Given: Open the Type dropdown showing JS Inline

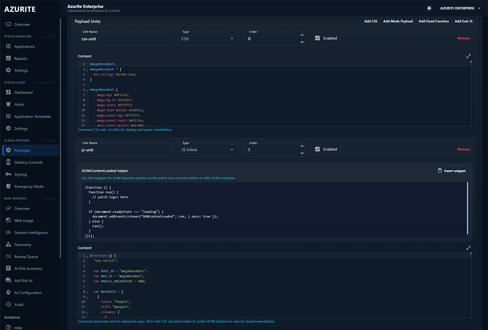Looking at the screenshot, I should pos(208,150).
